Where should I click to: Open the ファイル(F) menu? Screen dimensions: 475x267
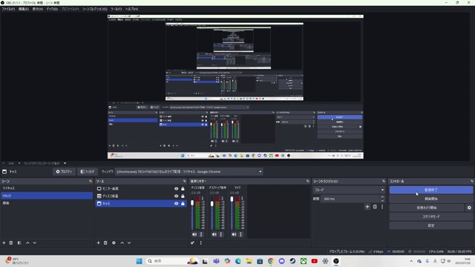pos(8,9)
